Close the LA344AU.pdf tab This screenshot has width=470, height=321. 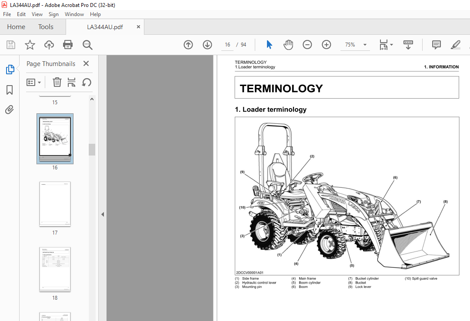138,26
